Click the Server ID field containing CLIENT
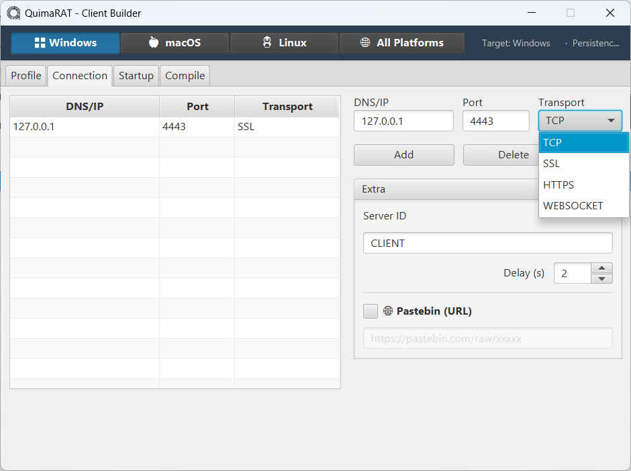Viewport: 631px width, 471px height. pos(487,243)
